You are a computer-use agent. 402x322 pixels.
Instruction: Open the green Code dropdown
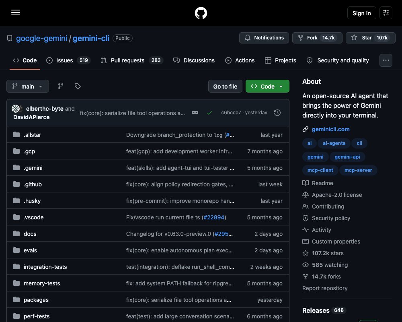(x=267, y=87)
